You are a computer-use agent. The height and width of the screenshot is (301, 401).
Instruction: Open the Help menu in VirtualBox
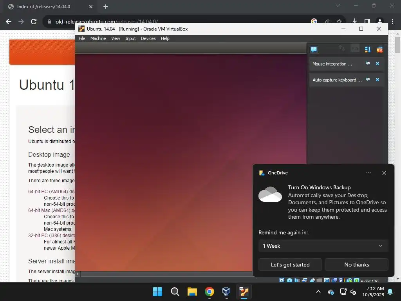(165, 38)
